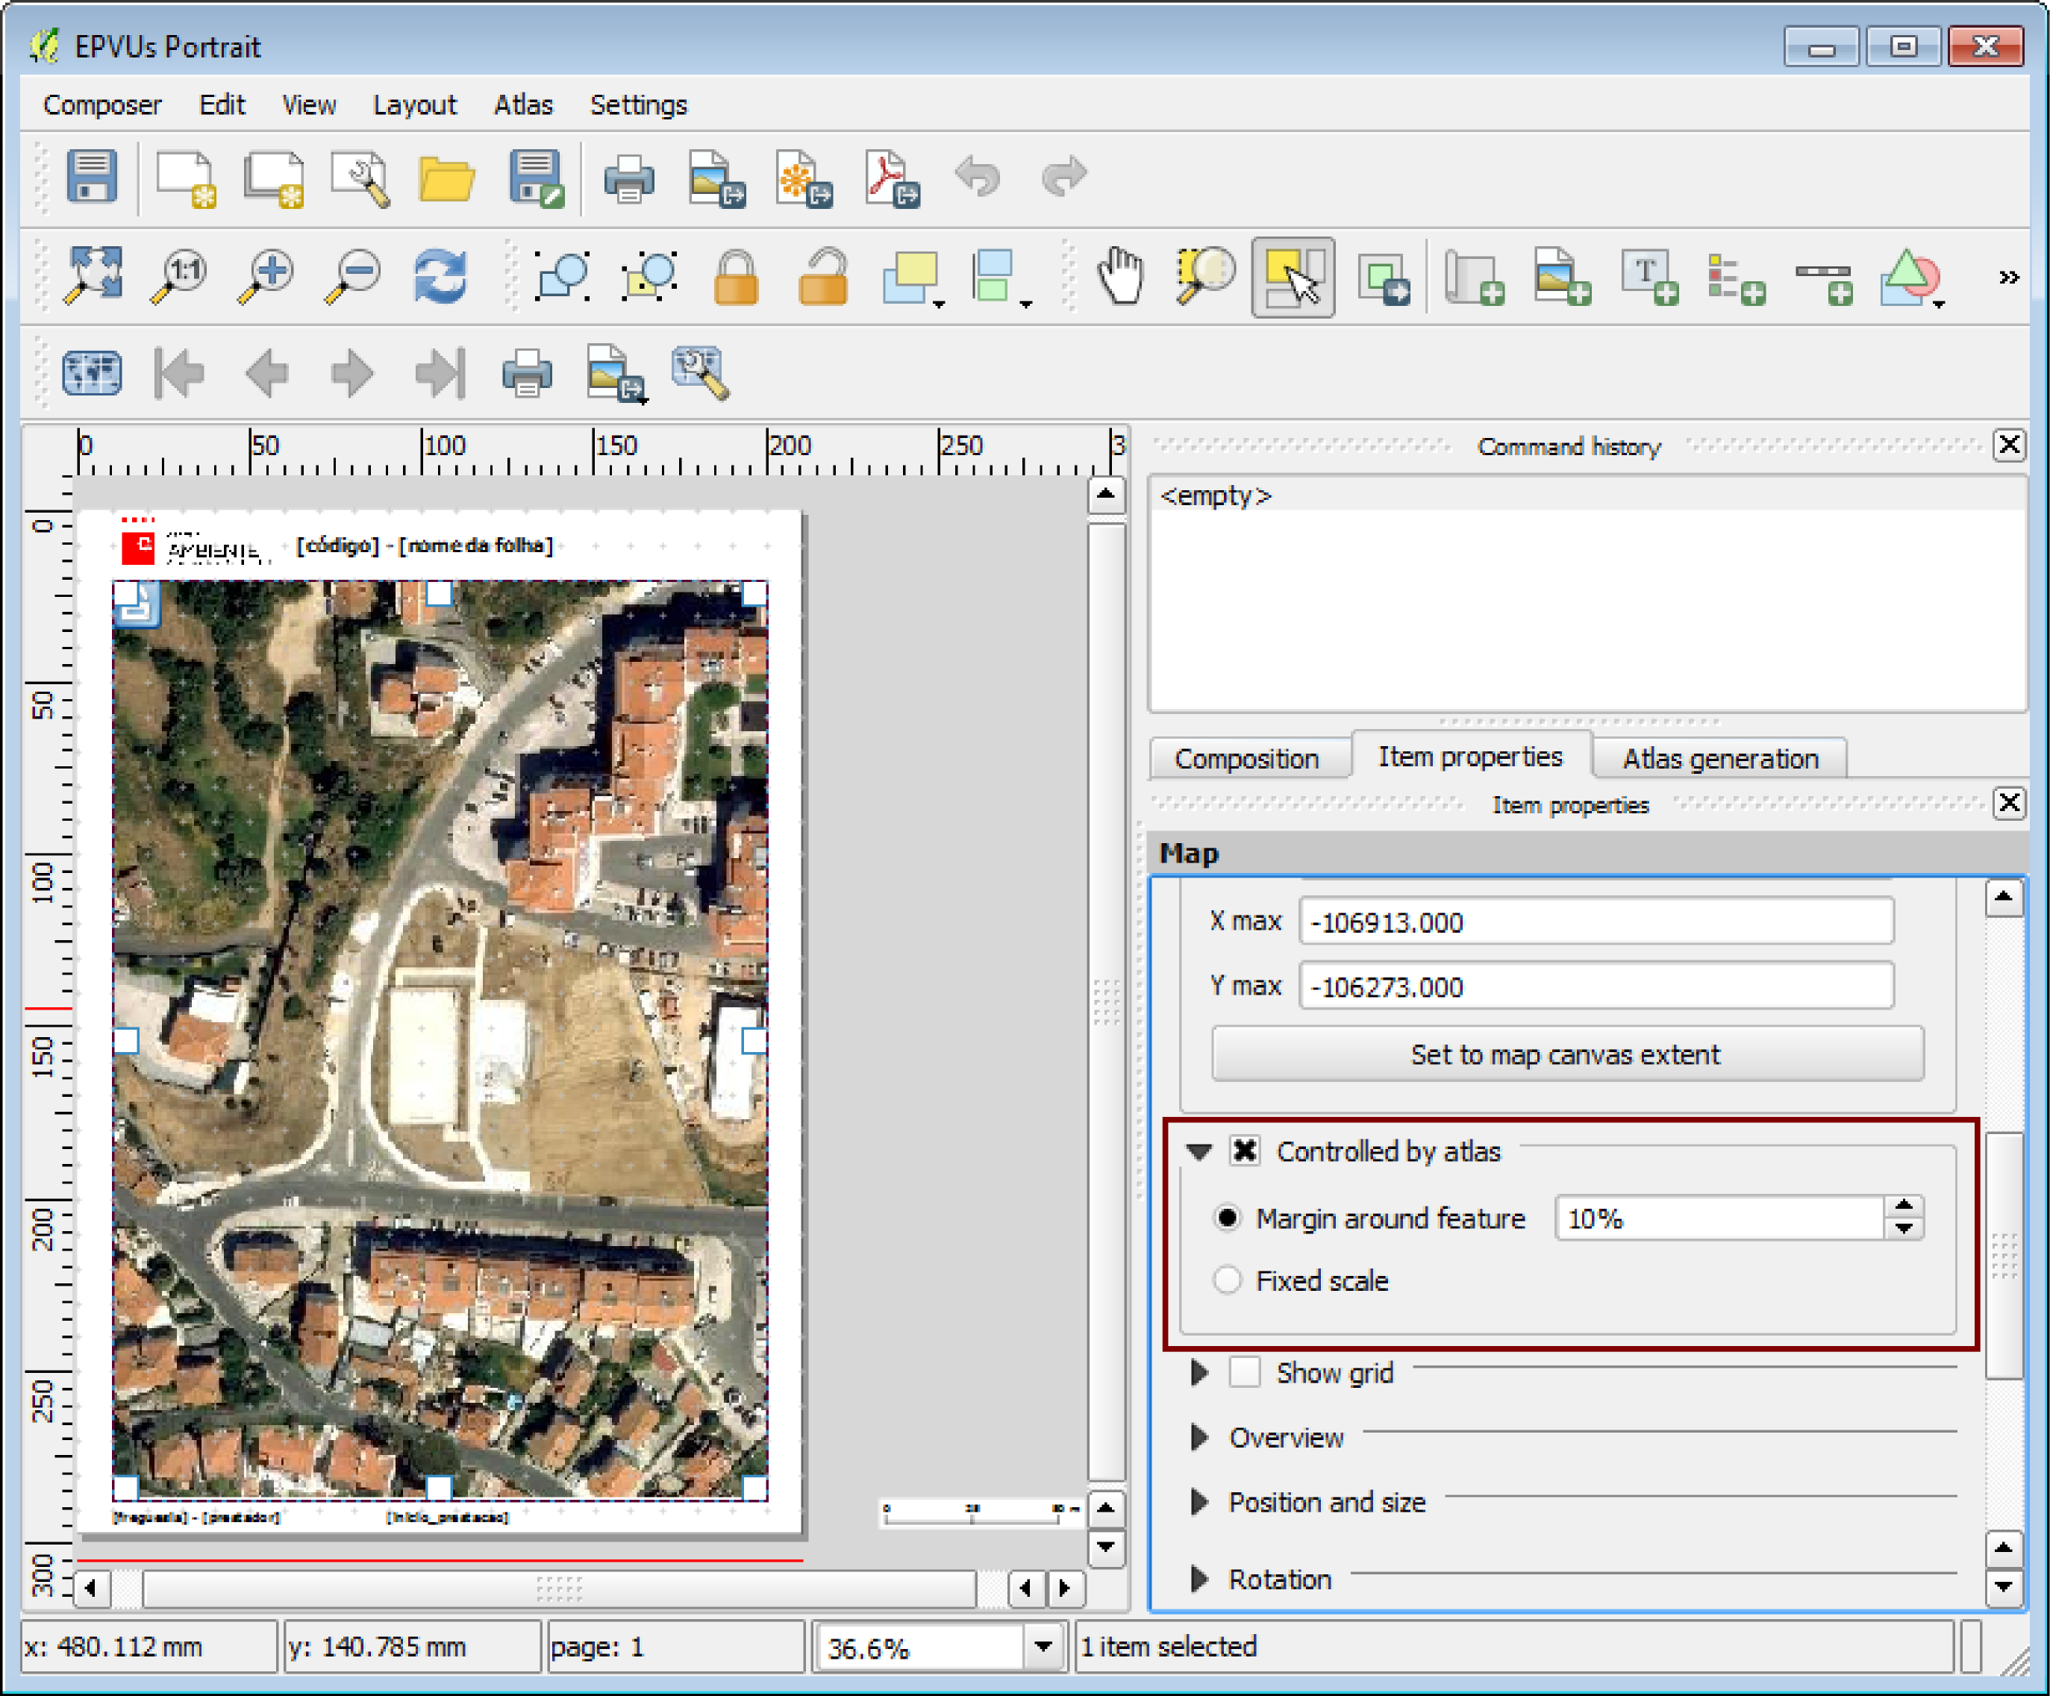Screen dimensions: 2050x1696
Task: Add a new map item
Action: click(1474, 278)
